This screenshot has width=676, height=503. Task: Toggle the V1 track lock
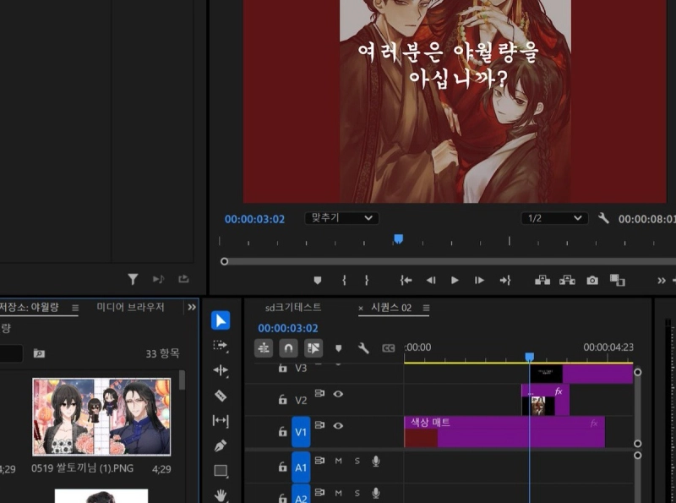click(282, 432)
